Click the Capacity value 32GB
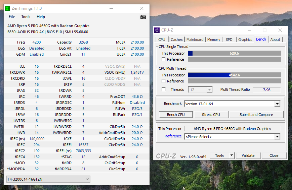292x190 pixels. pos(83,42)
